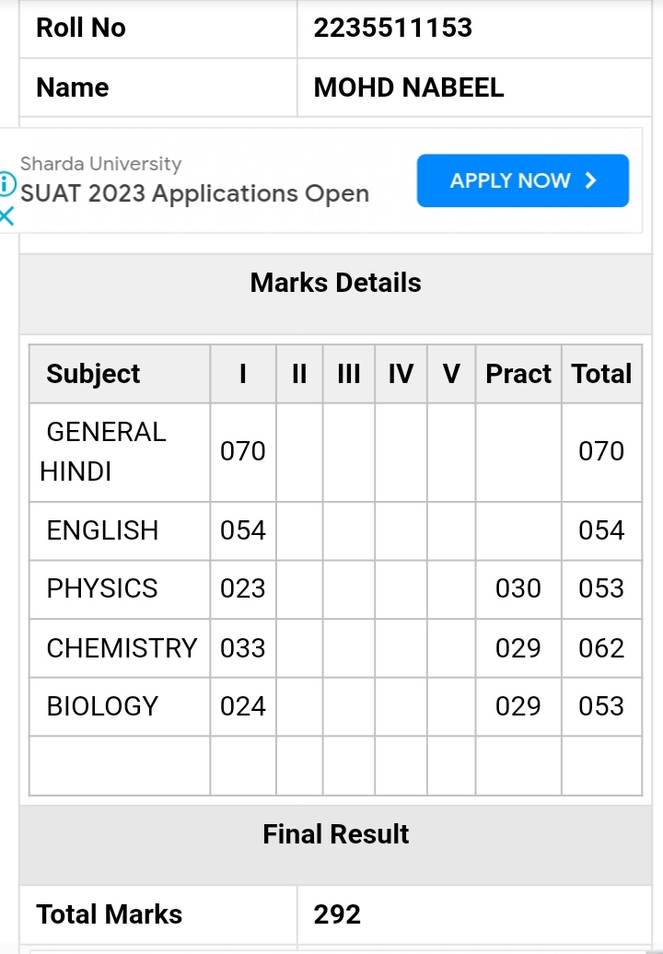
Task: Open the Sharda University ad link
Action: (101, 164)
